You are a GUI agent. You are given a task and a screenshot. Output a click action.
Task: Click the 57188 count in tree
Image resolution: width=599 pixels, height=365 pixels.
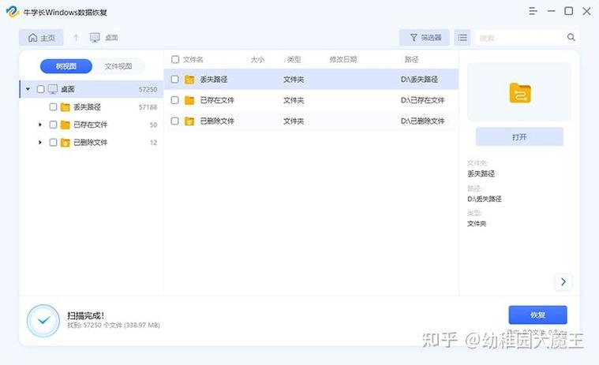(148, 107)
